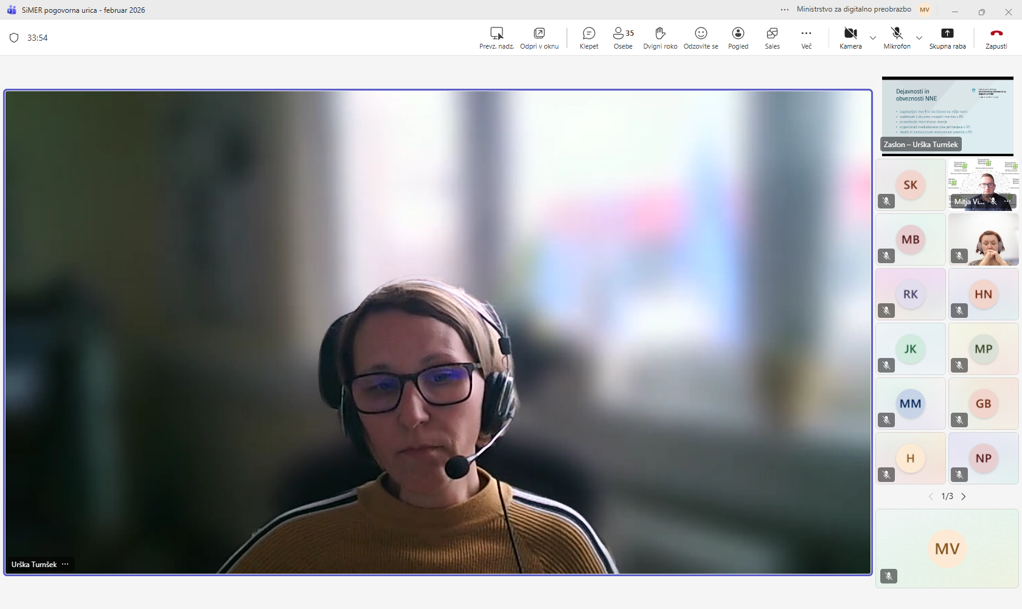Open options next to Urška Turnšek name

65,565
